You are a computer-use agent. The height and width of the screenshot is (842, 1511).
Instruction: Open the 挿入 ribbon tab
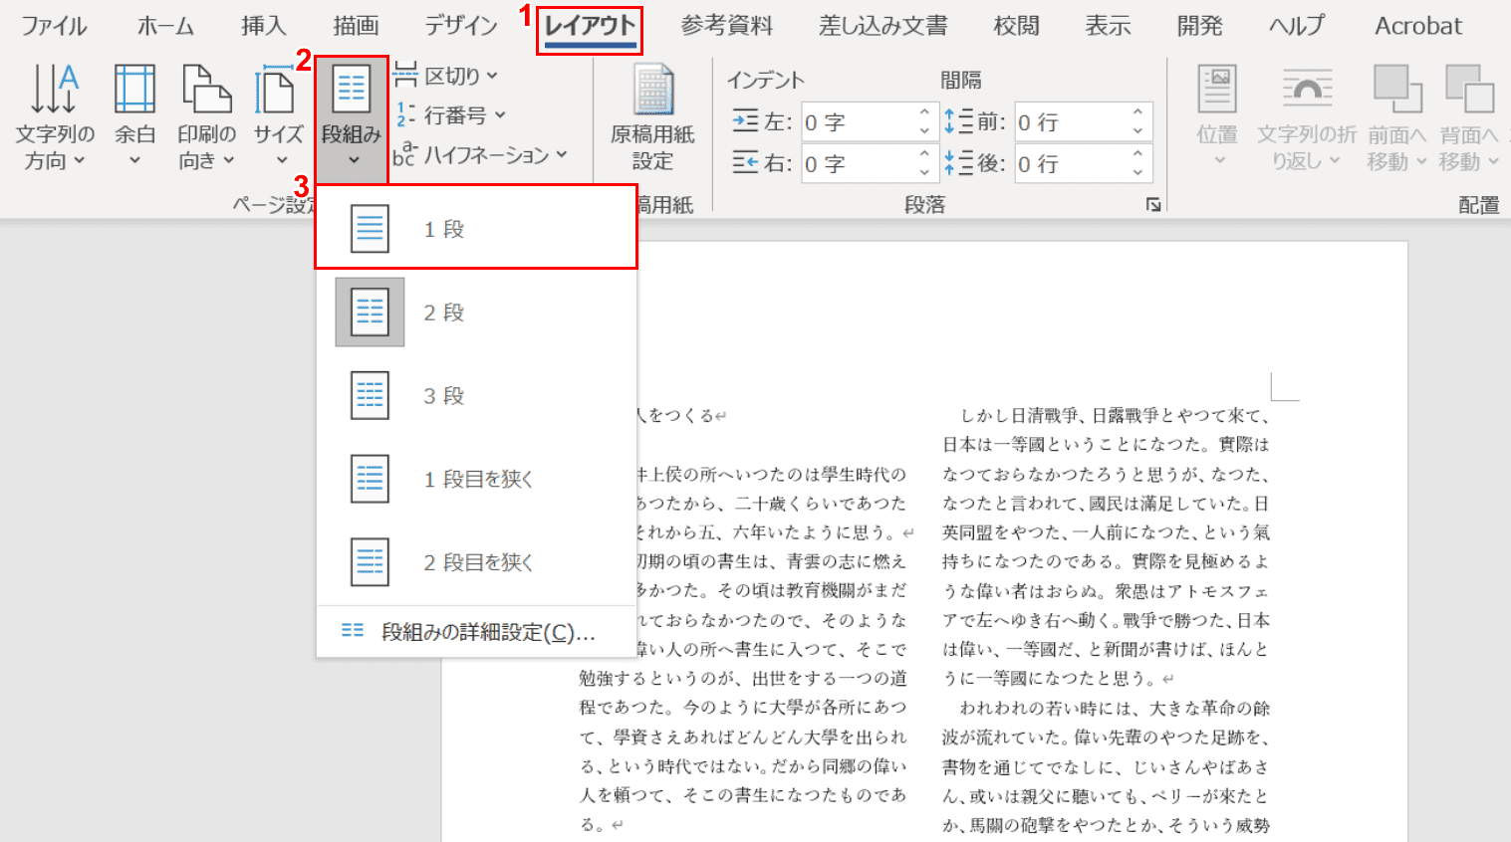pos(264,26)
